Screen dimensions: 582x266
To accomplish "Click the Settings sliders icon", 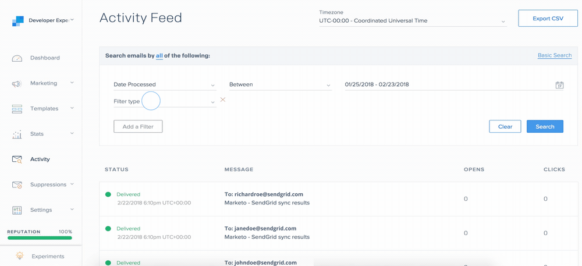I will (x=17, y=210).
